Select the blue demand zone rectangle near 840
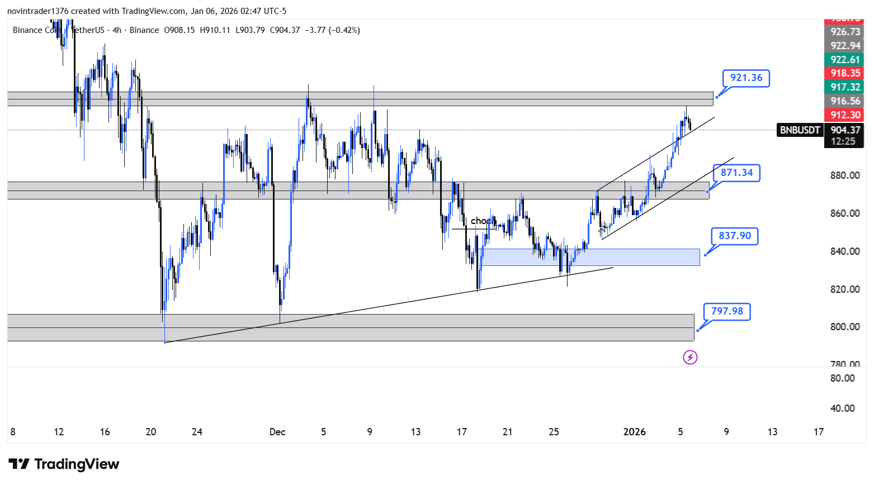This screenshot has width=874, height=485. (x=590, y=257)
